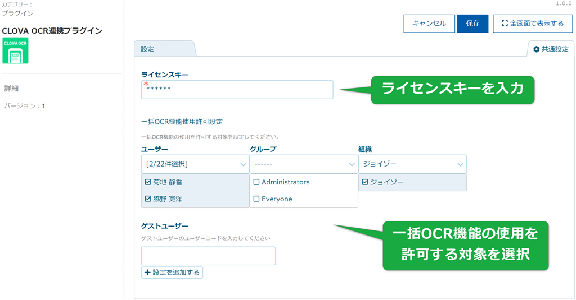Click the バージョン：1 text
The width and height of the screenshot is (576, 300).
[x=25, y=106]
